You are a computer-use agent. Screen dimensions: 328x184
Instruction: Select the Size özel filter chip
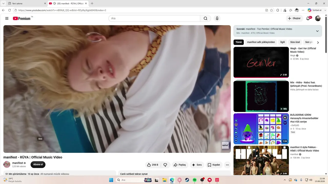click(295, 42)
